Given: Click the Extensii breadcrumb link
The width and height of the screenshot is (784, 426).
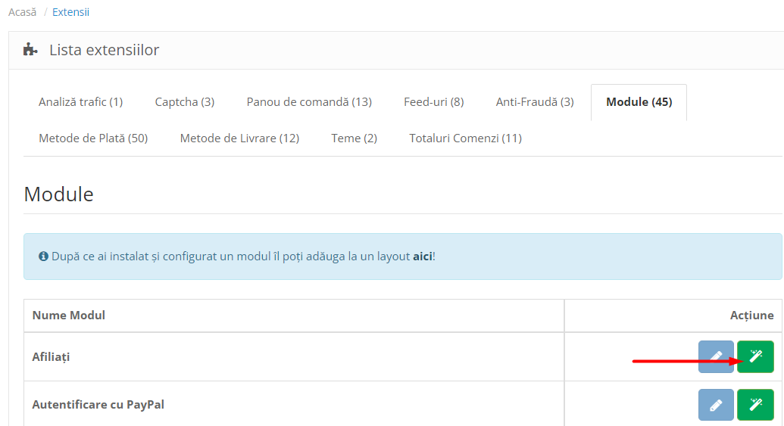Looking at the screenshot, I should [70, 12].
